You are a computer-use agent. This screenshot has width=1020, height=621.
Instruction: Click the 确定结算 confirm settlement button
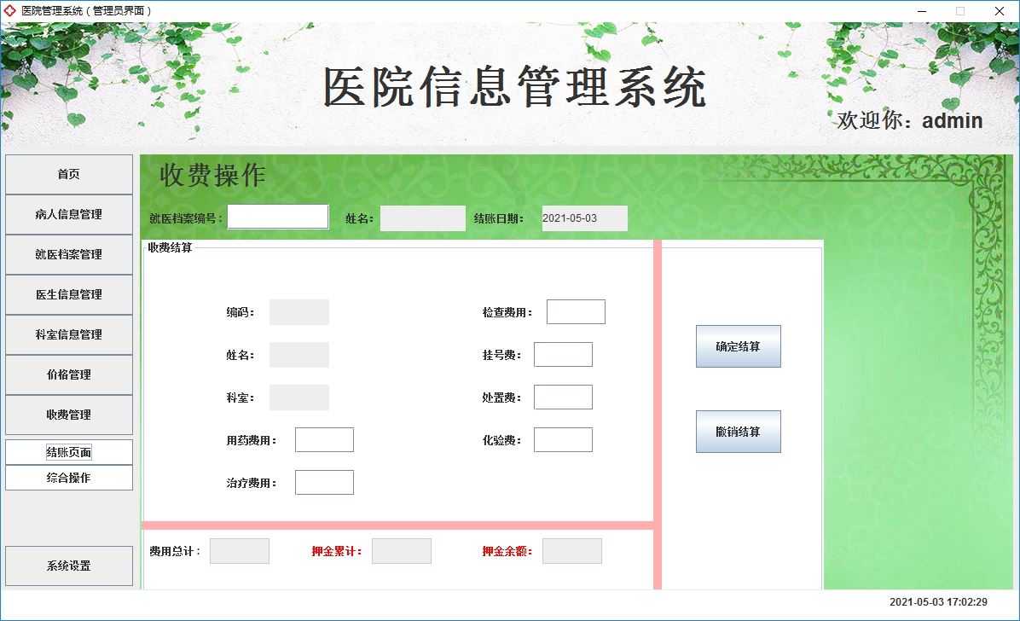tap(738, 346)
